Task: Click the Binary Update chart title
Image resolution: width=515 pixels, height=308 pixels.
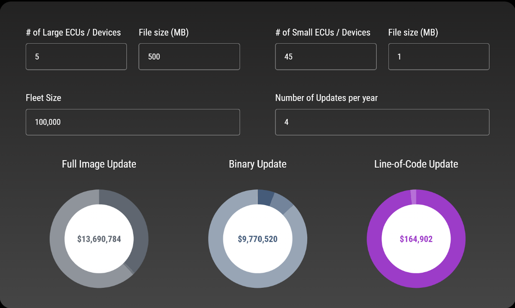Action: pyautogui.click(x=257, y=164)
